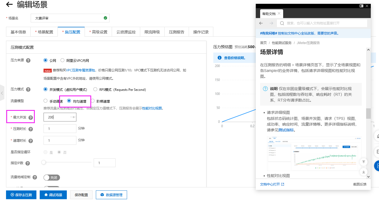
Task: Toggle the 流量地域定制 switch
Action: (x=52, y=178)
